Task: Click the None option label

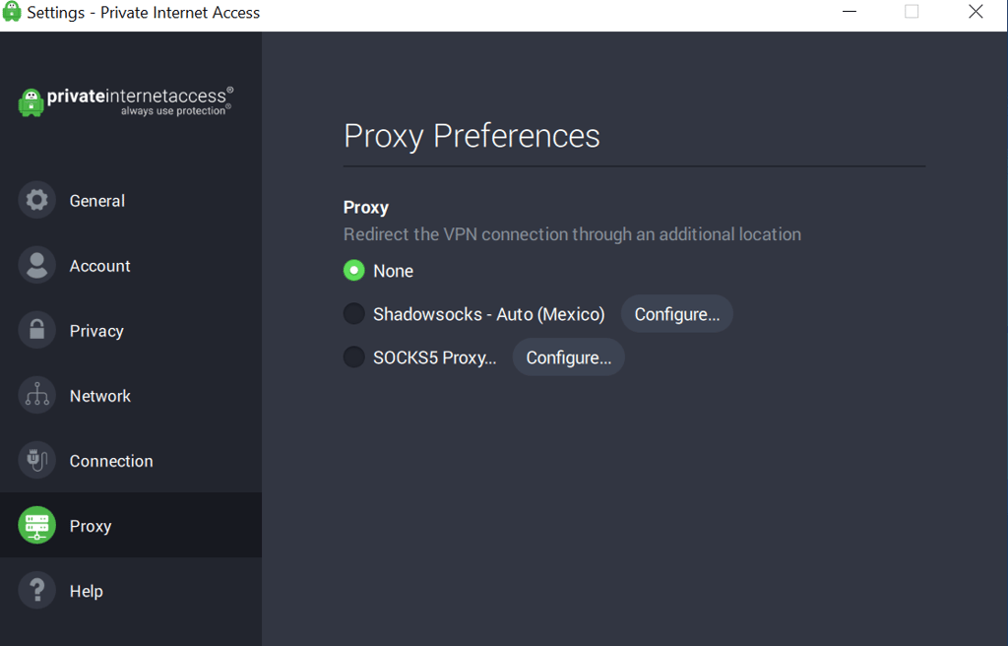Action: (x=393, y=271)
